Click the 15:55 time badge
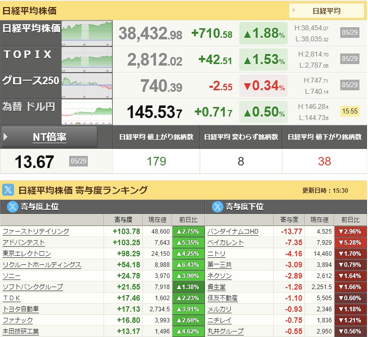The width and height of the screenshot is (368, 337). pos(350,111)
